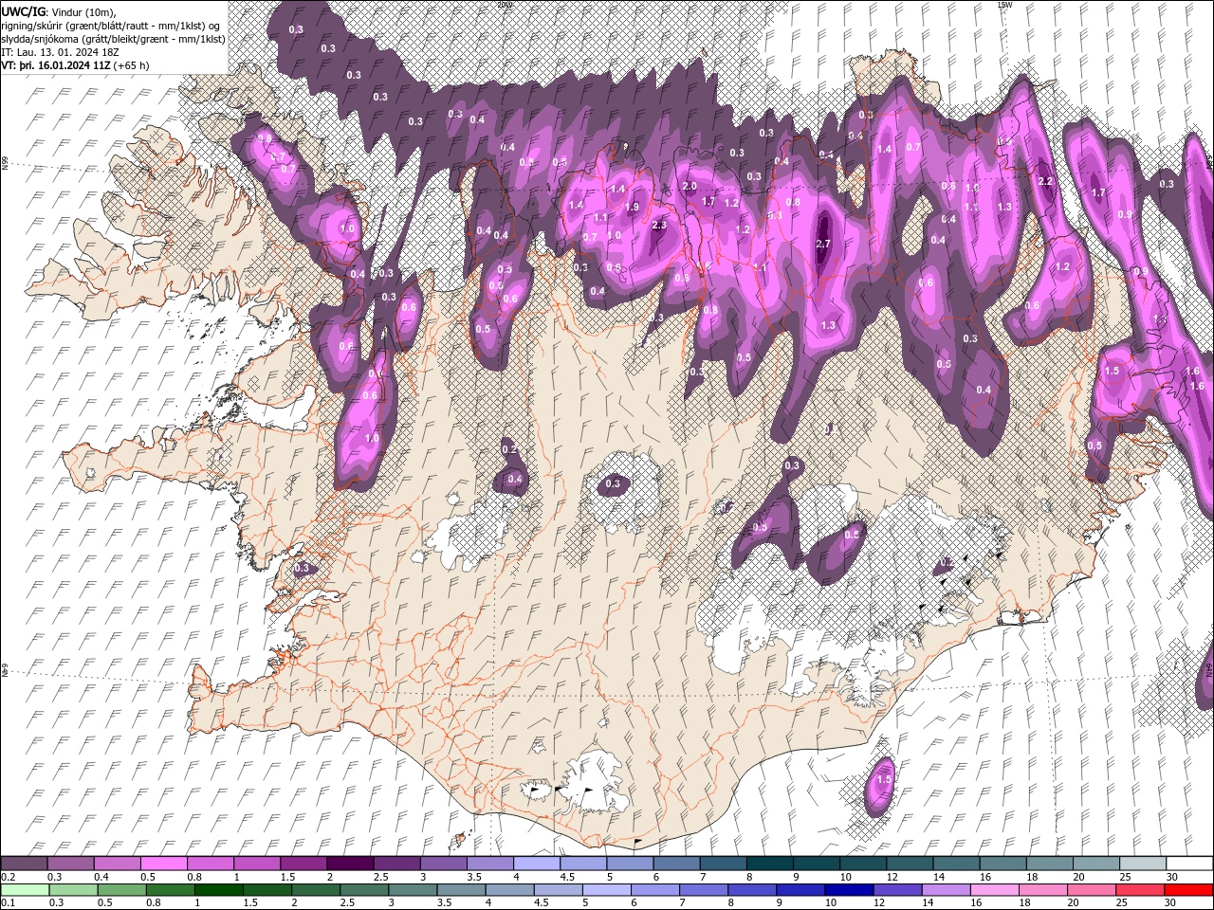
Task: Click the 'slydda/snjókoma' snow description line
Action: (113, 39)
